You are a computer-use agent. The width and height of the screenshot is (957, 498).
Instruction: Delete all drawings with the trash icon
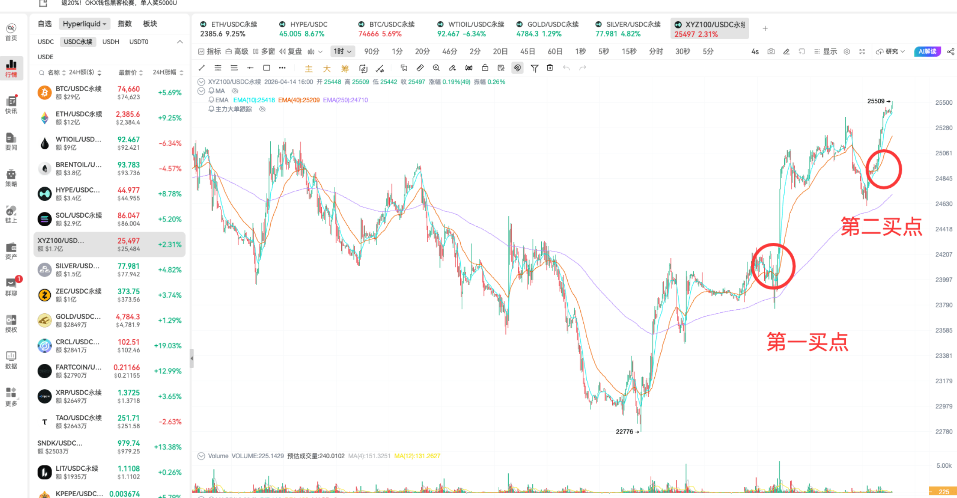coord(550,68)
